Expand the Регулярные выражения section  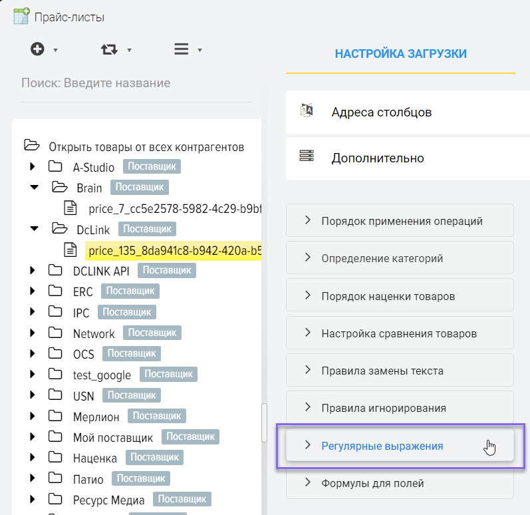[382, 446]
